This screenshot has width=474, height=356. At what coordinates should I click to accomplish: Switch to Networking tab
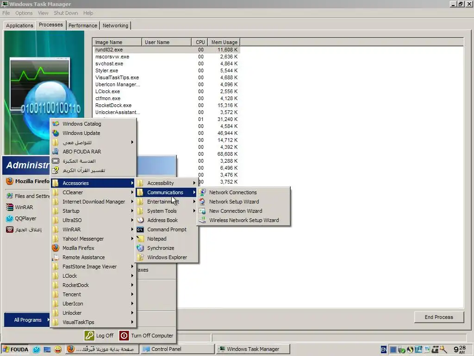tap(115, 25)
